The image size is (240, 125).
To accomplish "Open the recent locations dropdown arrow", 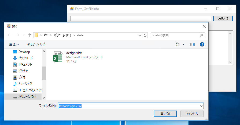I will pyautogui.click(x=24, y=35).
